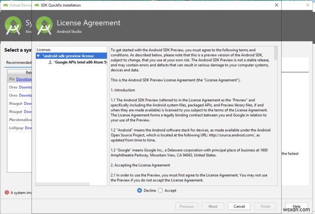Click the Android Studio logo in the background Virtual Device window
Viewport: 315px width, 214px height.
[x=13, y=25]
